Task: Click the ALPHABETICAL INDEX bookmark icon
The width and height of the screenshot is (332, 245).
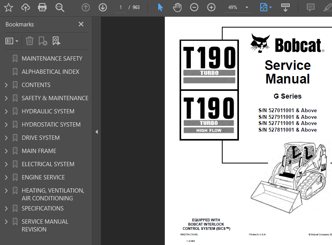Action: point(15,71)
